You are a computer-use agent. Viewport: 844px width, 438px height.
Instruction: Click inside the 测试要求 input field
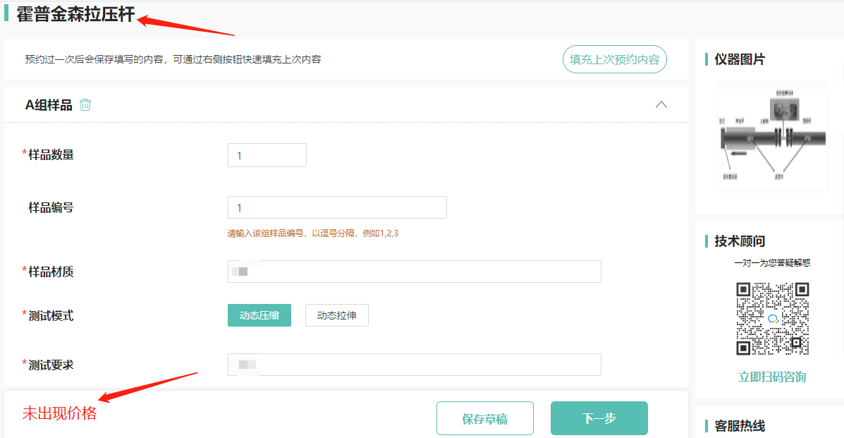click(x=414, y=364)
